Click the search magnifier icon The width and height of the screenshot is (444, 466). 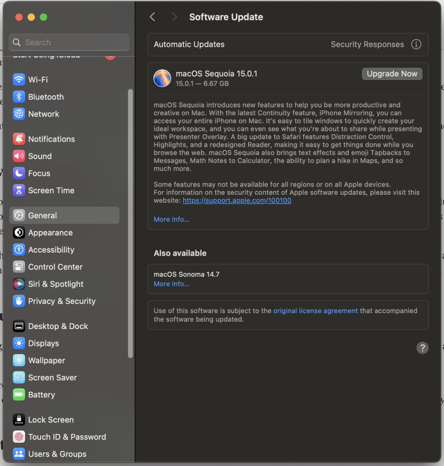[17, 42]
